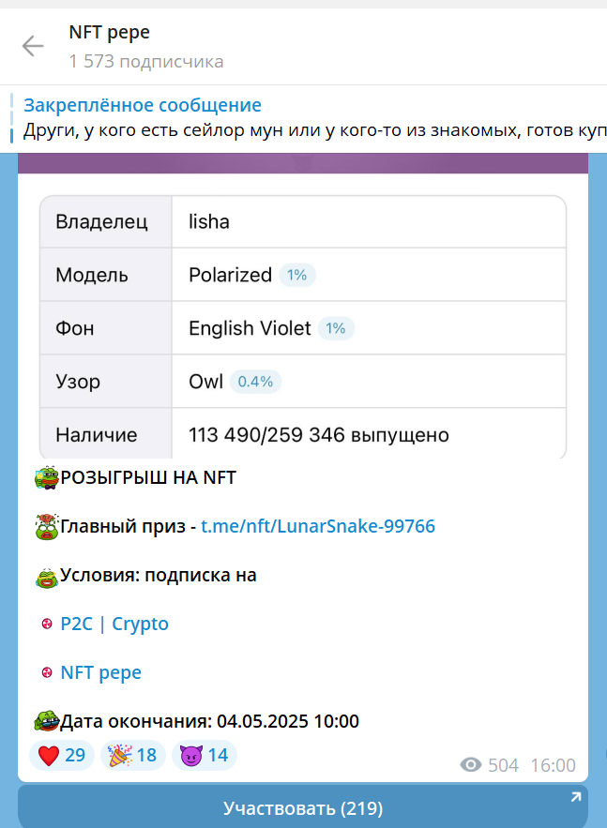The width and height of the screenshot is (607, 828).
Task: Go back using the arrow icon
Action: pos(33,46)
